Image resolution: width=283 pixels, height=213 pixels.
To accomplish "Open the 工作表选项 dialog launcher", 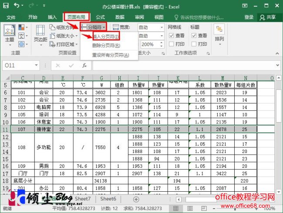I will [x=208, y=53].
